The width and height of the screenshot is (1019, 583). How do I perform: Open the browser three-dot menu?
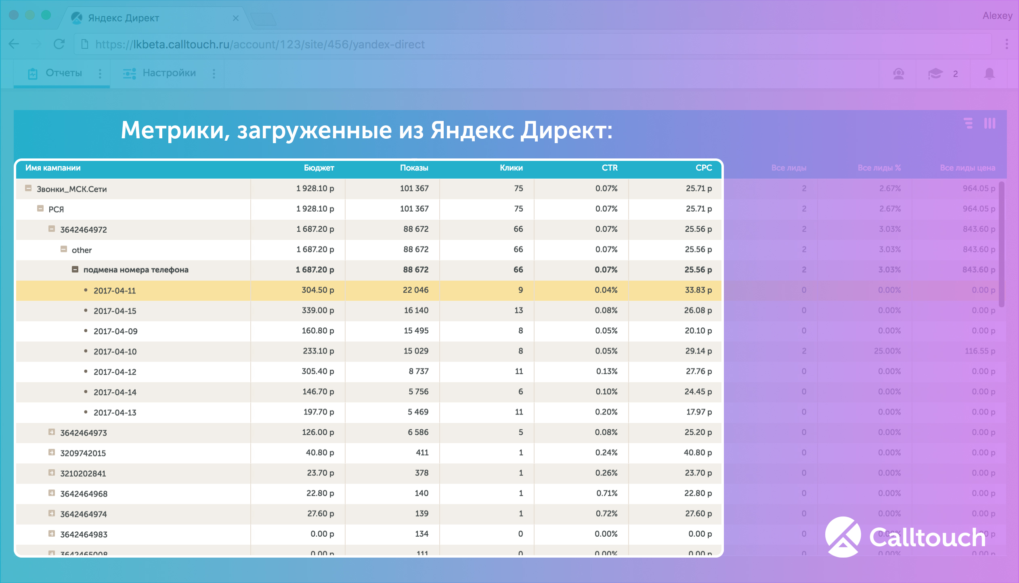[1006, 44]
